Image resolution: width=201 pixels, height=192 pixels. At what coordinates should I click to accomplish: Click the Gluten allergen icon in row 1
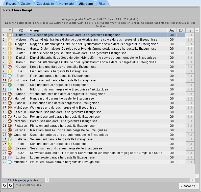pyautogui.click(x=10, y=35)
